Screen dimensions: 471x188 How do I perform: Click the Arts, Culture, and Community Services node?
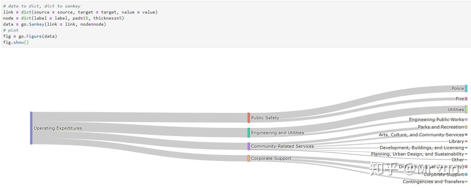tap(466, 135)
